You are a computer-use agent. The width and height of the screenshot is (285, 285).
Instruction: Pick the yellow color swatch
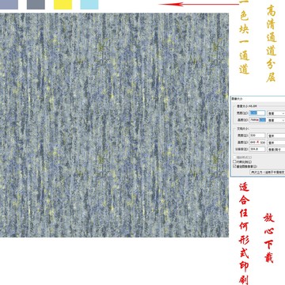[63, 5]
